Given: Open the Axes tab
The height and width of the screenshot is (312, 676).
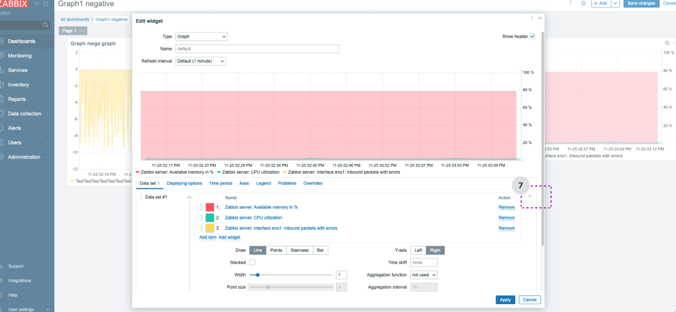Looking at the screenshot, I should [x=244, y=183].
